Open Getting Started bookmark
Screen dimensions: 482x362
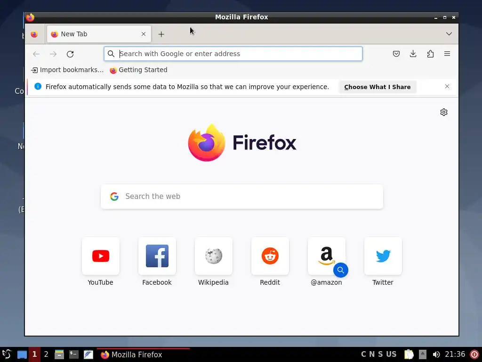tap(139, 70)
